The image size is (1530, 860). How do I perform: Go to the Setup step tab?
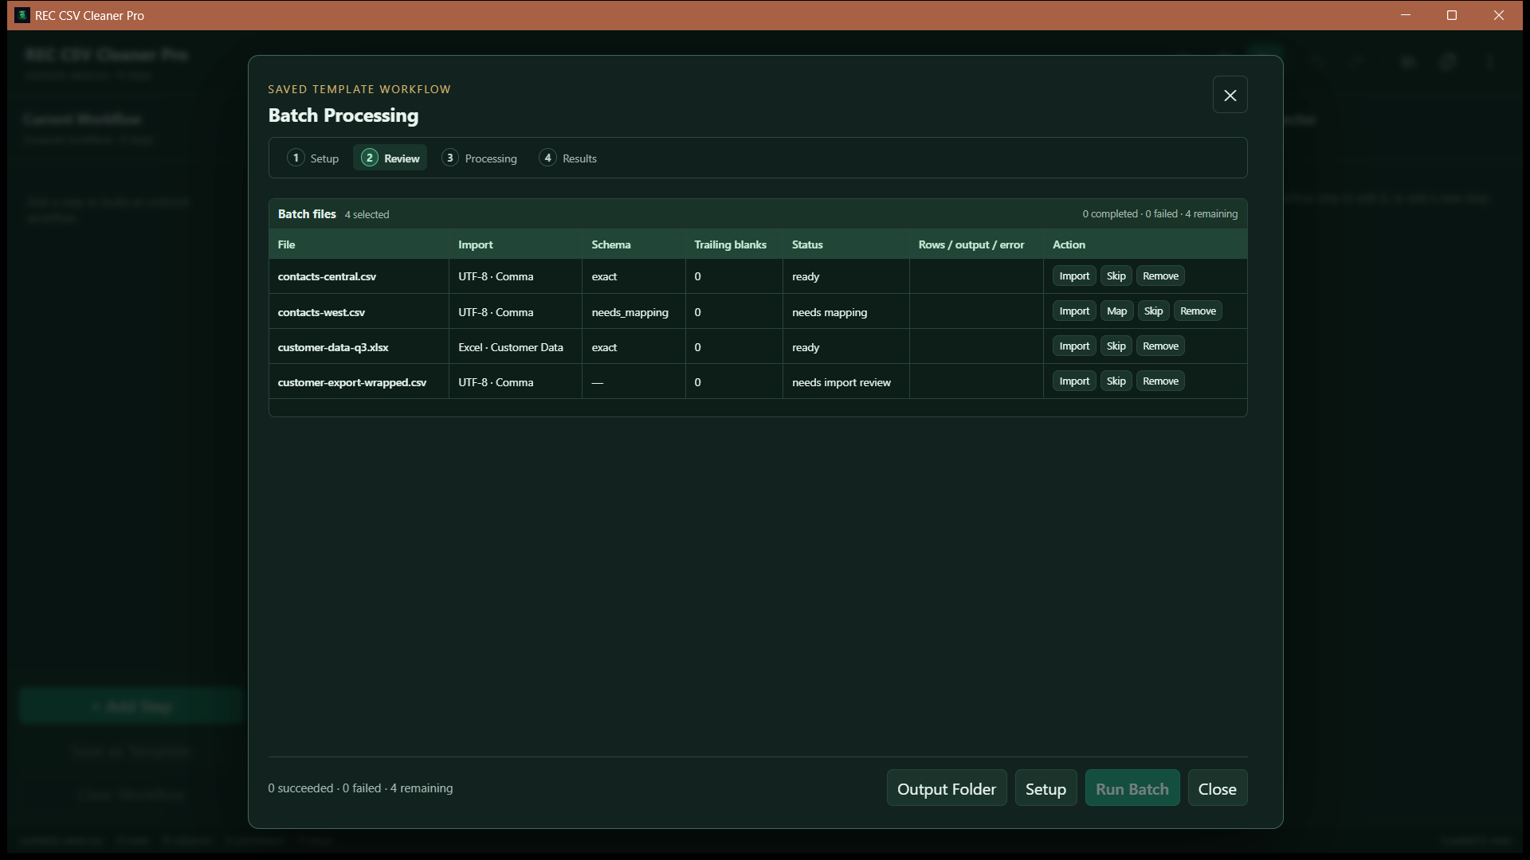(313, 158)
